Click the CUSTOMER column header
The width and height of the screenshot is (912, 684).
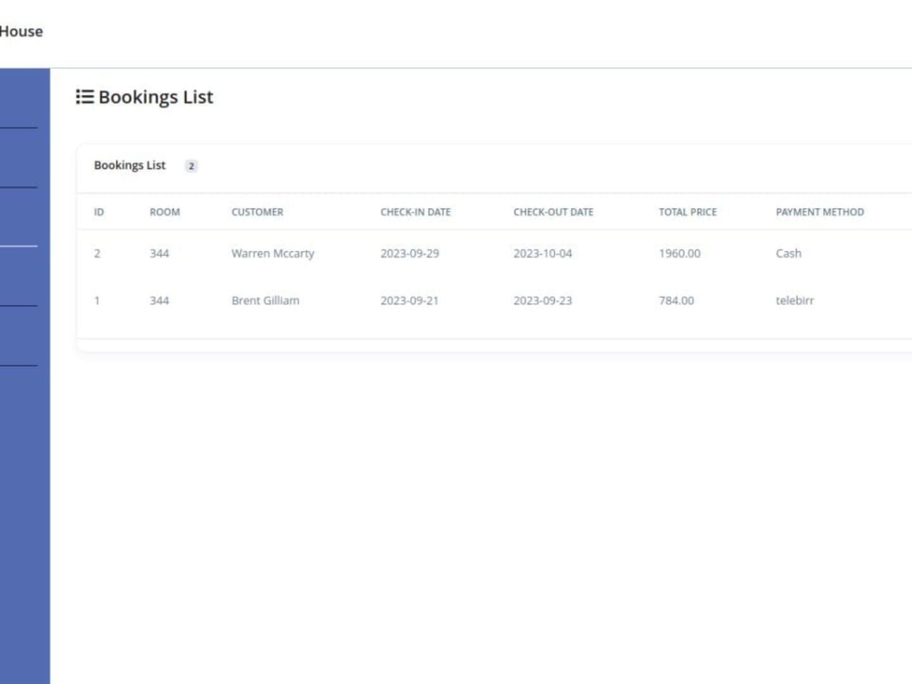point(257,212)
